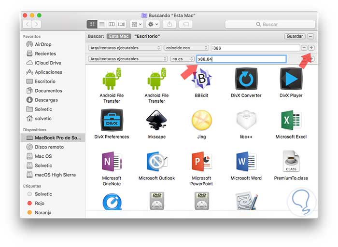This screenshot has width=338, height=247.
Task: Select DivX Player app icon
Action: click(291, 79)
